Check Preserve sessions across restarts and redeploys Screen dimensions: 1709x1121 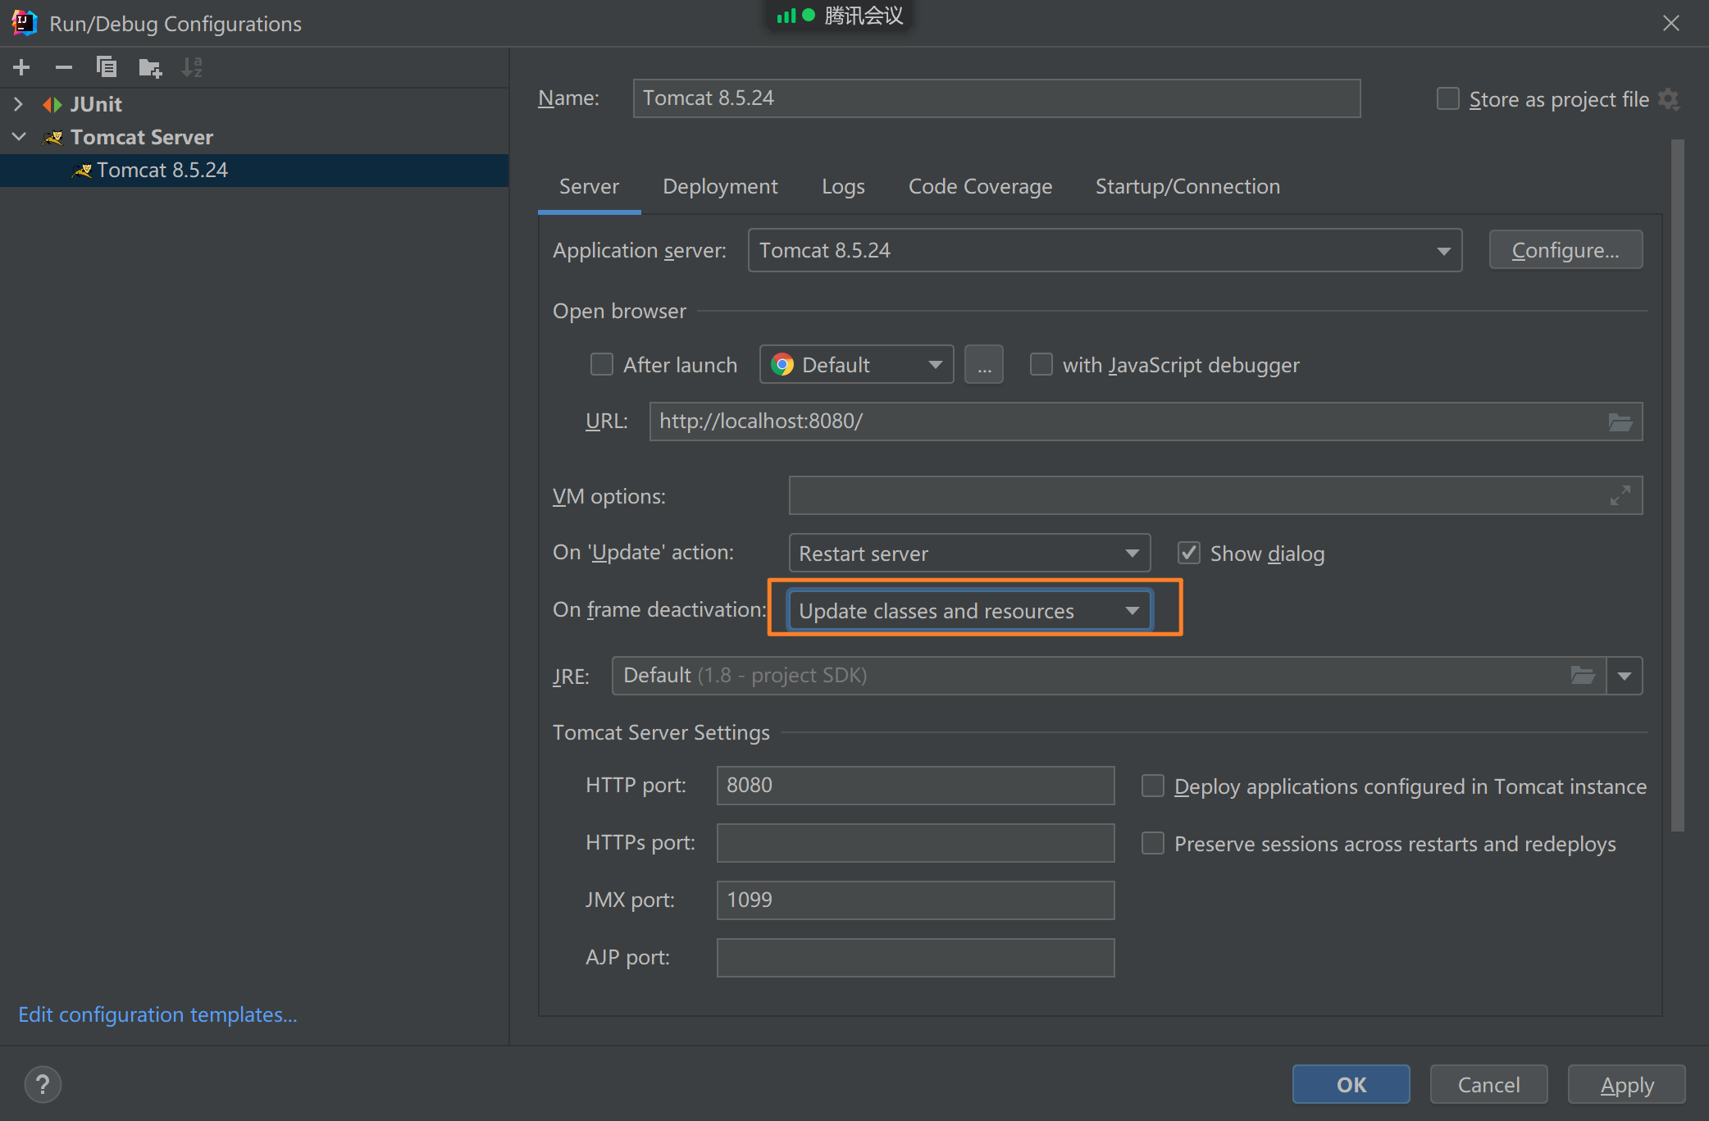point(1153,843)
